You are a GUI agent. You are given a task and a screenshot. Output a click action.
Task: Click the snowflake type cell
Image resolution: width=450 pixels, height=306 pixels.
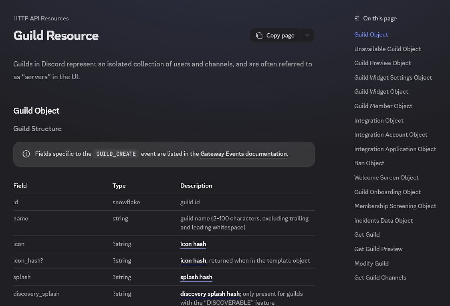click(126, 202)
